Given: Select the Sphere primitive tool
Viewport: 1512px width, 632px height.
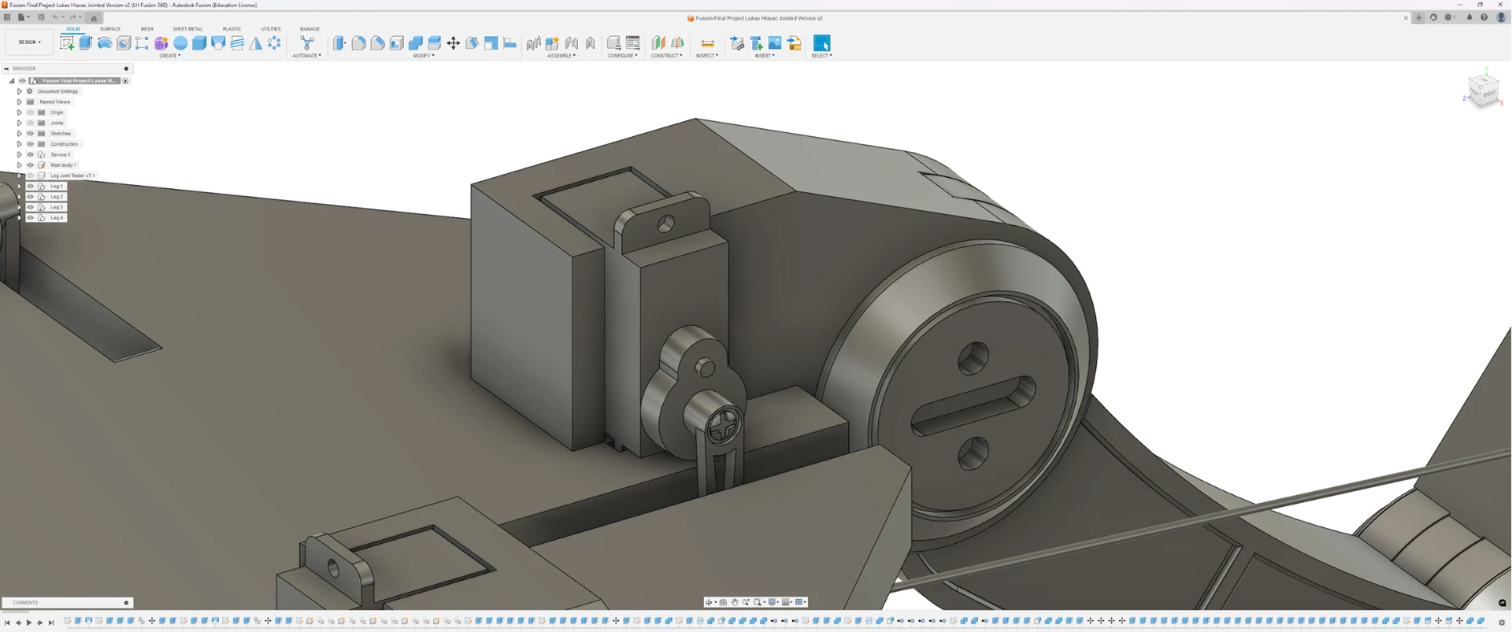Looking at the screenshot, I should coord(180,43).
